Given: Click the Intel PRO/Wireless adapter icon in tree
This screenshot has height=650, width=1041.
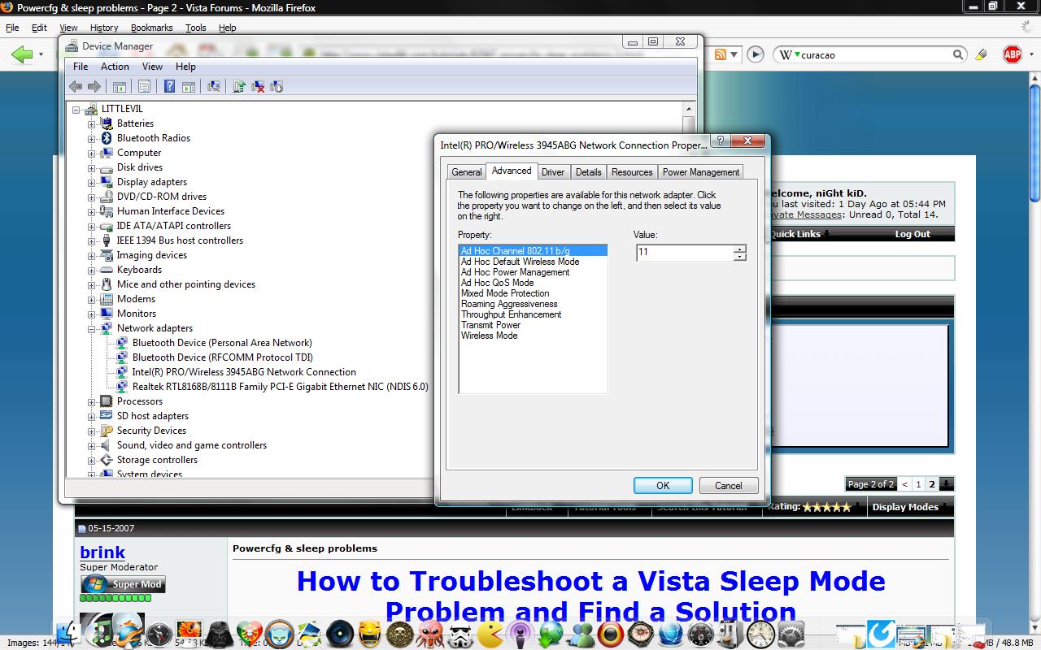Looking at the screenshot, I should tap(122, 372).
